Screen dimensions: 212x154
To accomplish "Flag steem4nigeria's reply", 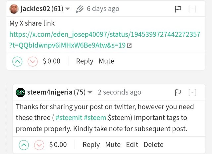I will (178, 93).
